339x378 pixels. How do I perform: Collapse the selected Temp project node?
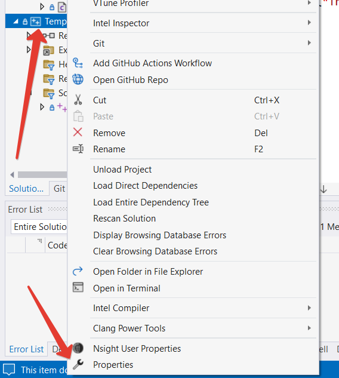(16, 21)
